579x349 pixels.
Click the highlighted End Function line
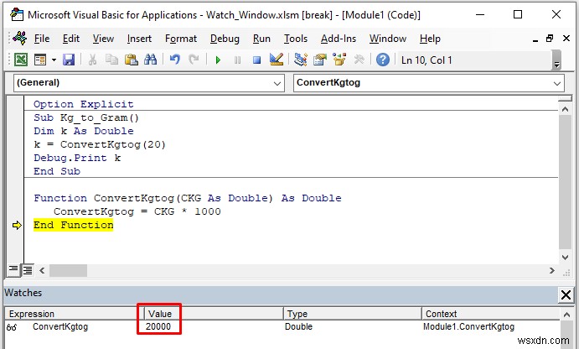(74, 225)
